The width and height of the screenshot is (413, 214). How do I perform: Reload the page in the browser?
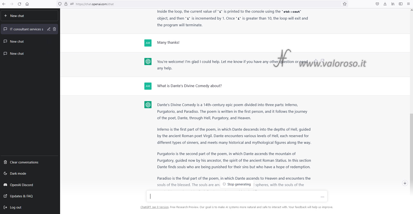coord(19,4)
